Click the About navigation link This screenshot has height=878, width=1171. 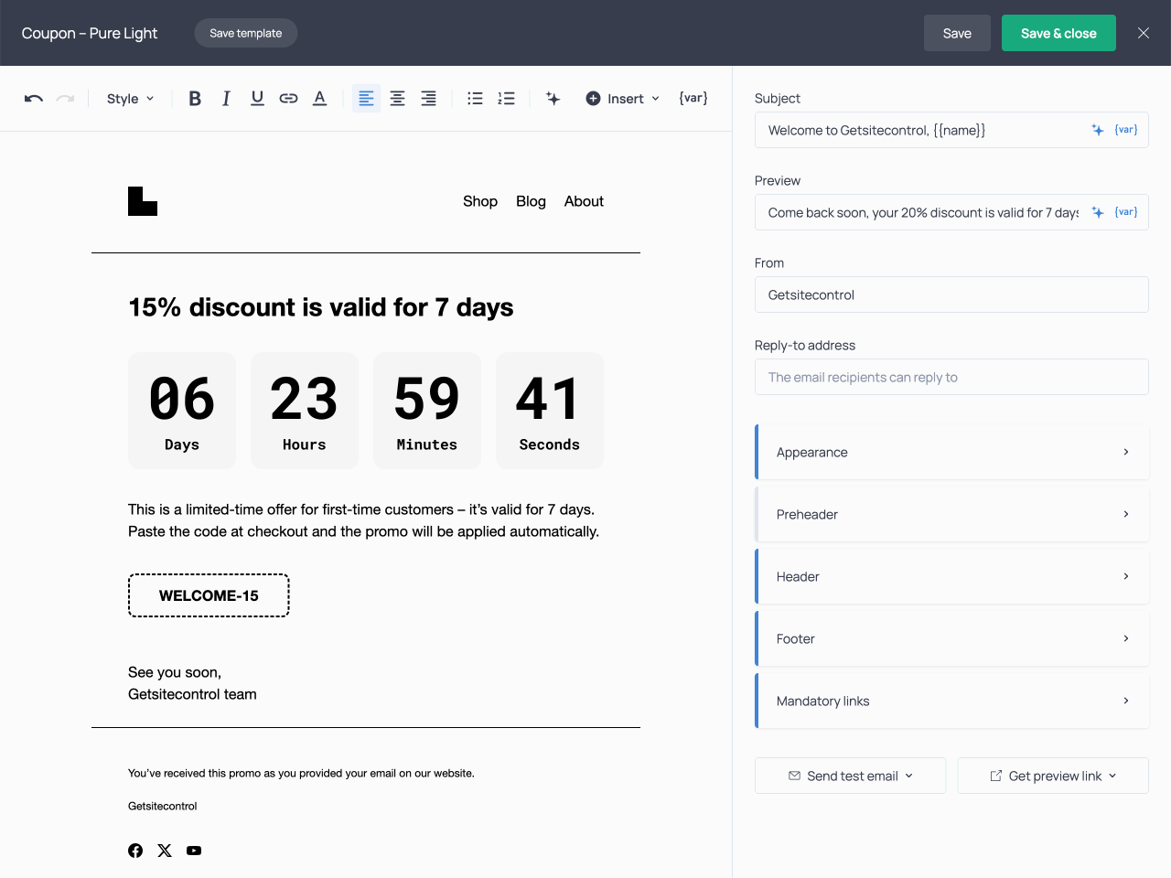584,201
